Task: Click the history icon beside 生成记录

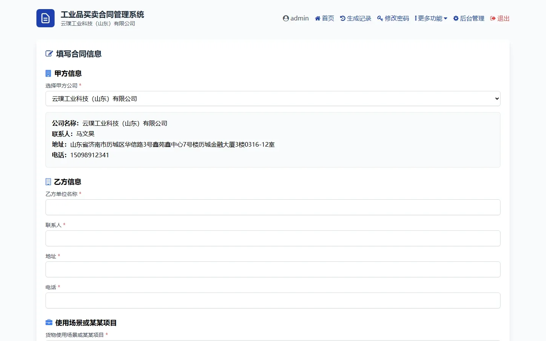Action: 343,18
